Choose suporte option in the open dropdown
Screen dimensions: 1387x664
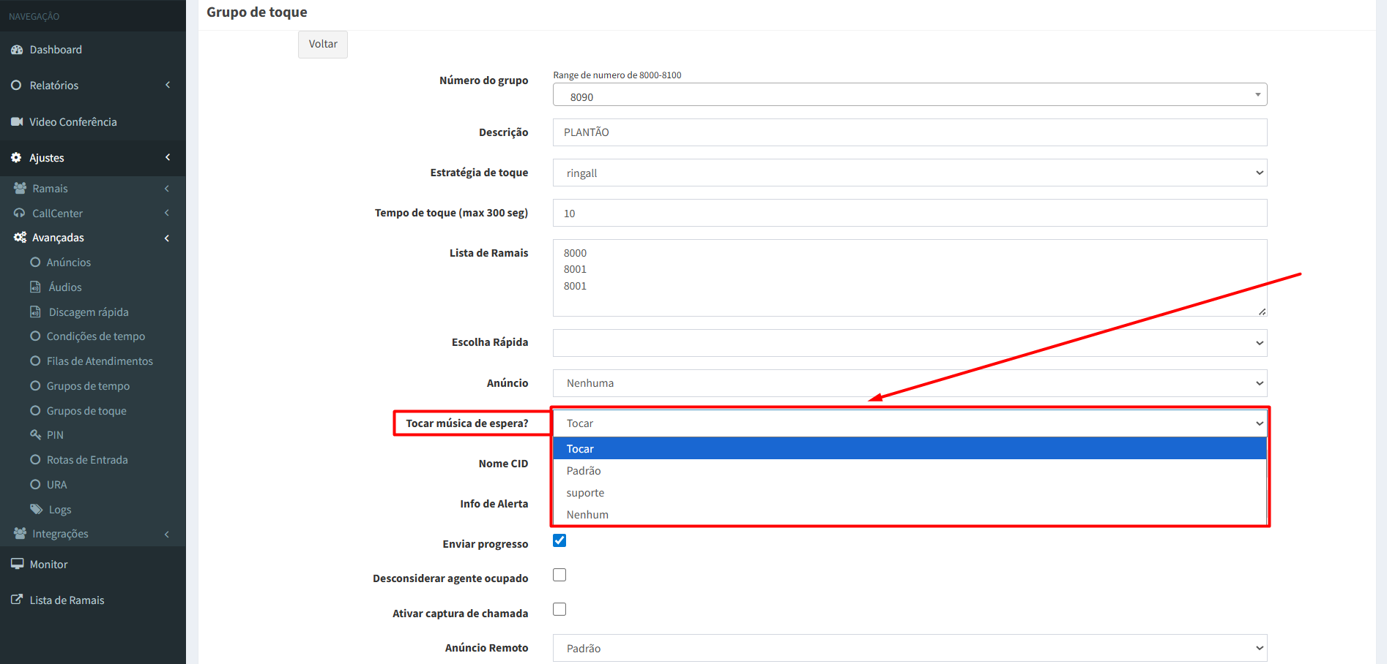[x=585, y=493]
